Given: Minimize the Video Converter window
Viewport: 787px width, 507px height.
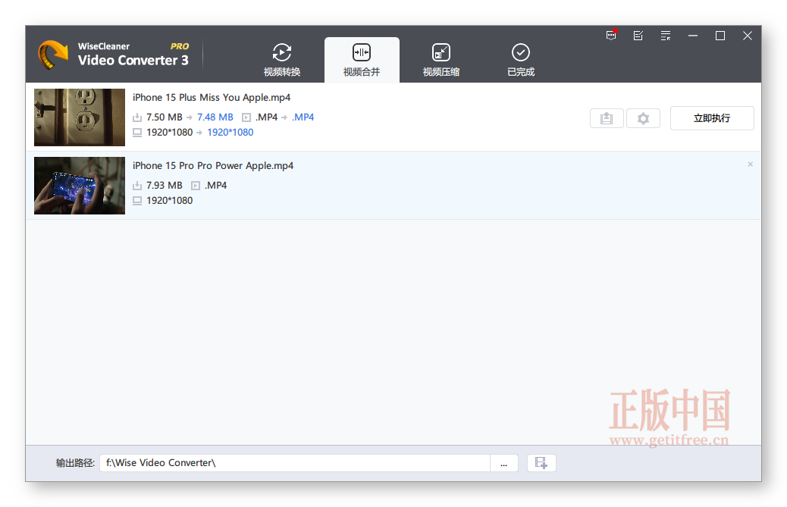Looking at the screenshot, I should (x=693, y=36).
